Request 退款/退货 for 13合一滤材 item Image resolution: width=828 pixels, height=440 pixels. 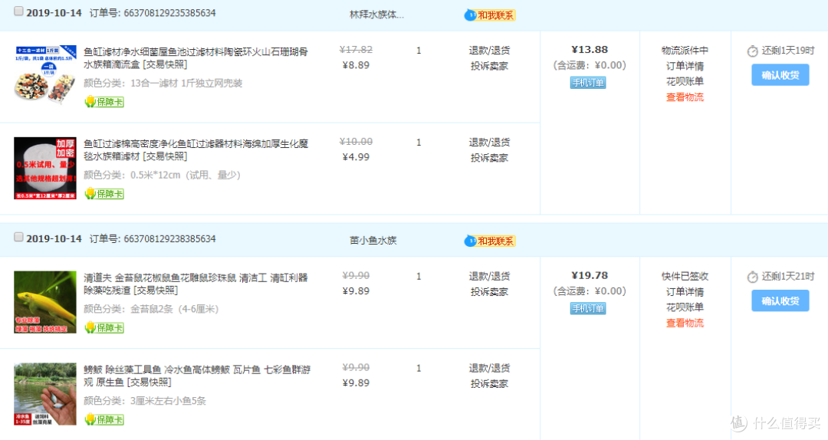pyautogui.click(x=489, y=51)
